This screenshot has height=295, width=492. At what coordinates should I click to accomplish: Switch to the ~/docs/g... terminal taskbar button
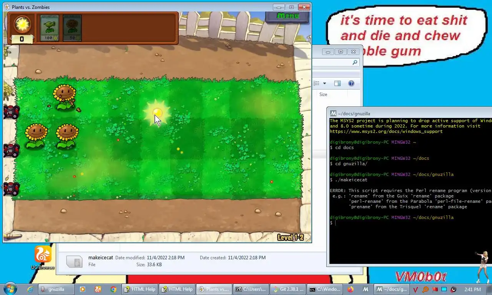click(x=392, y=289)
